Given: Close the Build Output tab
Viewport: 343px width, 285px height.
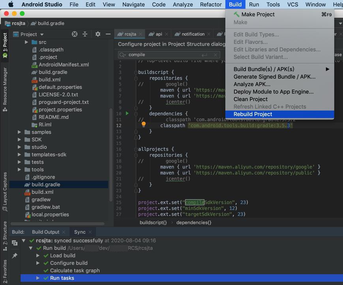Looking at the screenshot, I should click(64, 232).
